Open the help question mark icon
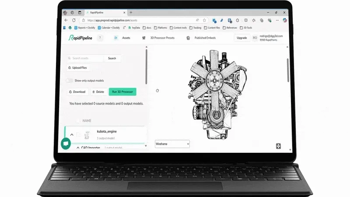 tap(100, 38)
